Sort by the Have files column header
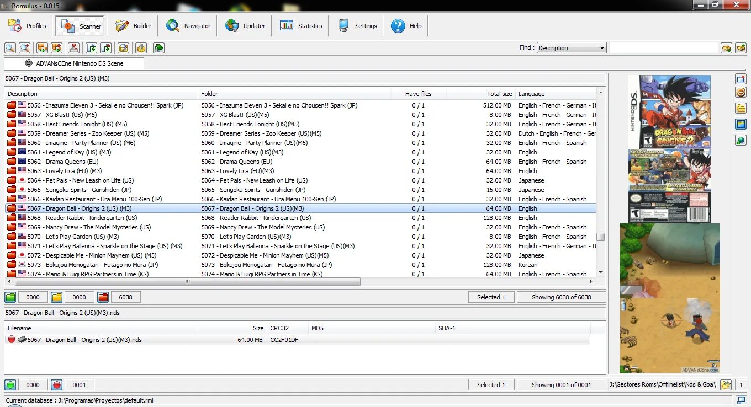The width and height of the screenshot is (751, 407). point(418,94)
